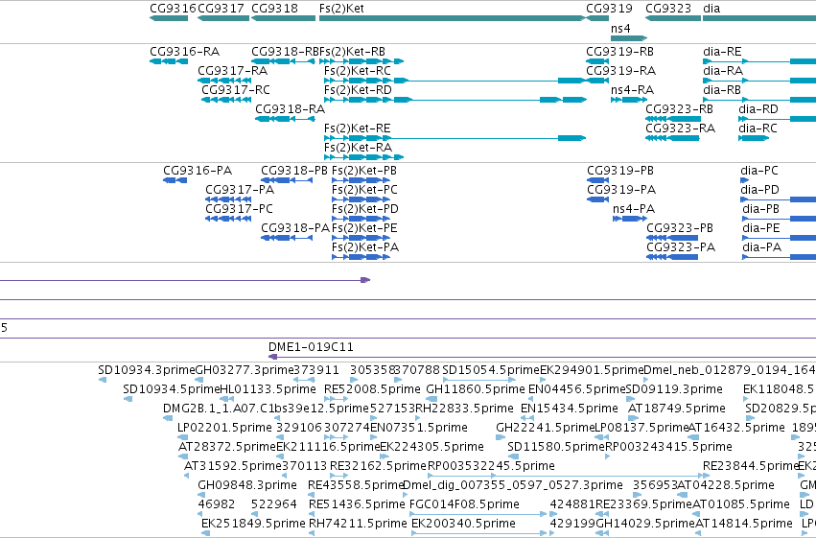Click protein label CG9319-PB
Image resolution: width=816 pixels, height=538 pixels.
click(x=620, y=171)
